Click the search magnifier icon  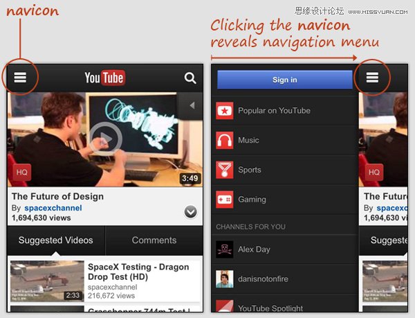190,78
